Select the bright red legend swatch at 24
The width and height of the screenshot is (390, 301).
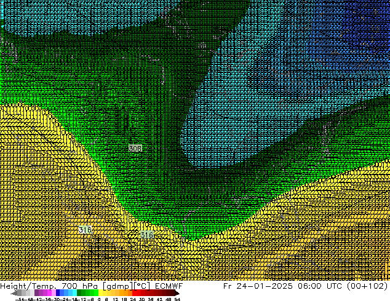point(135,293)
